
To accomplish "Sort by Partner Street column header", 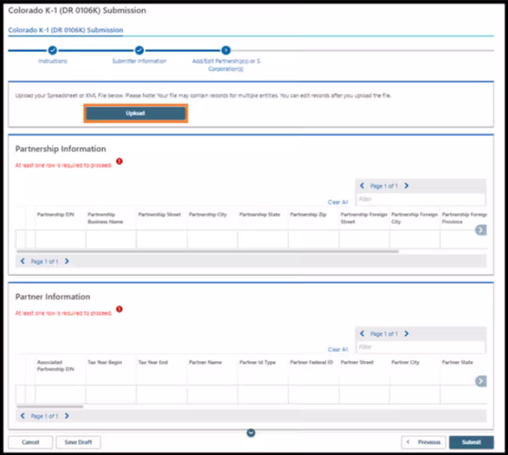I will coord(357,362).
